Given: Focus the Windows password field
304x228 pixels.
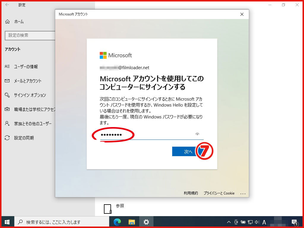Looking at the screenshot, I should tap(152, 134).
